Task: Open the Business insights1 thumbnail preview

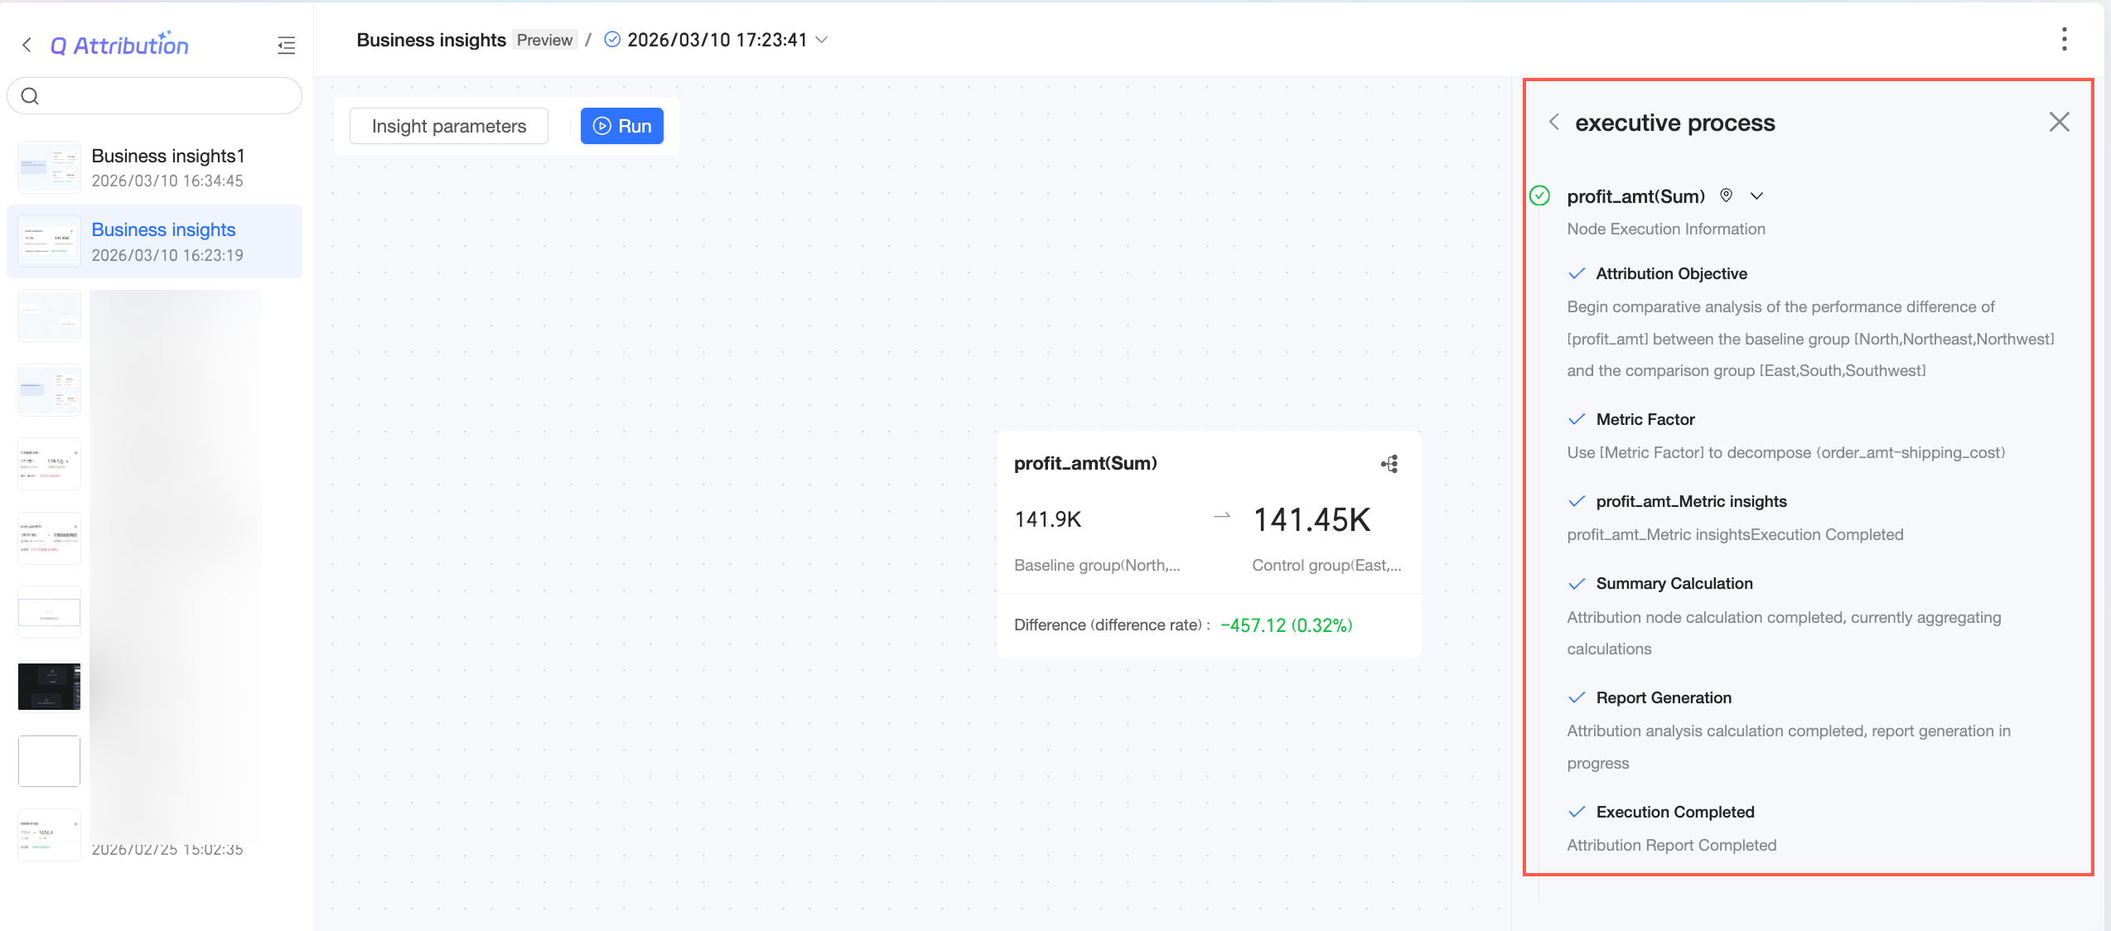Action: [50, 167]
